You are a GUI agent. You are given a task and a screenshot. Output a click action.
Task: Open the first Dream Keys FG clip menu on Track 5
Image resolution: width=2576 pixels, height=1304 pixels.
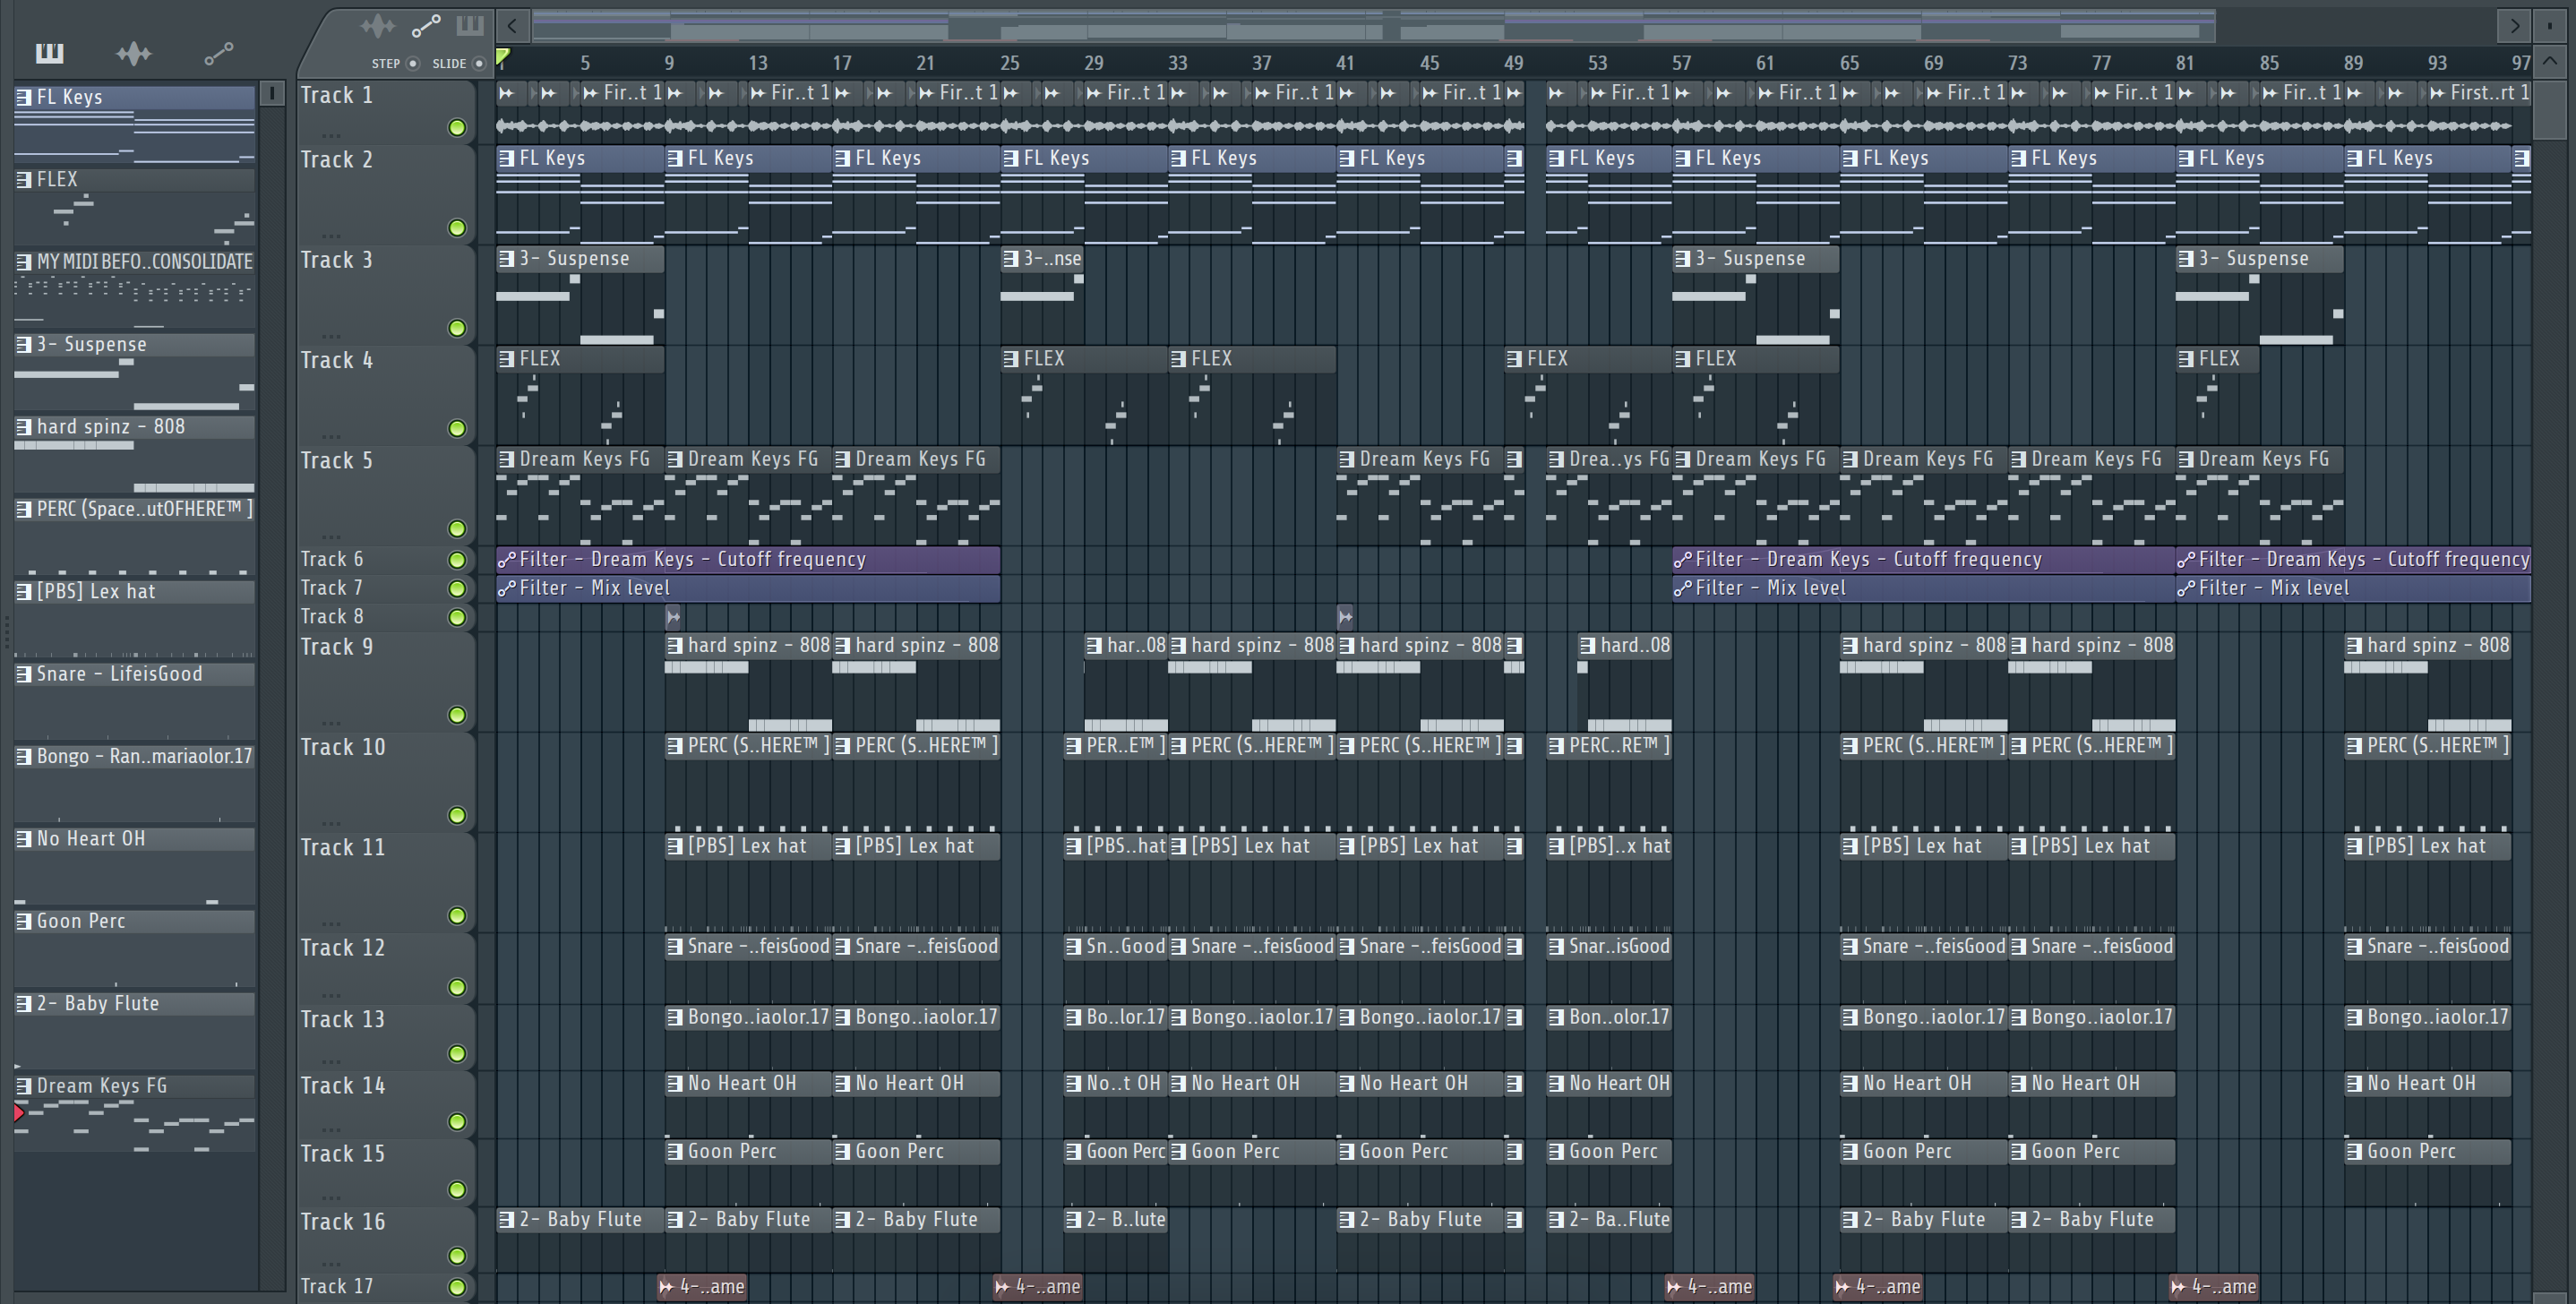tap(507, 459)
